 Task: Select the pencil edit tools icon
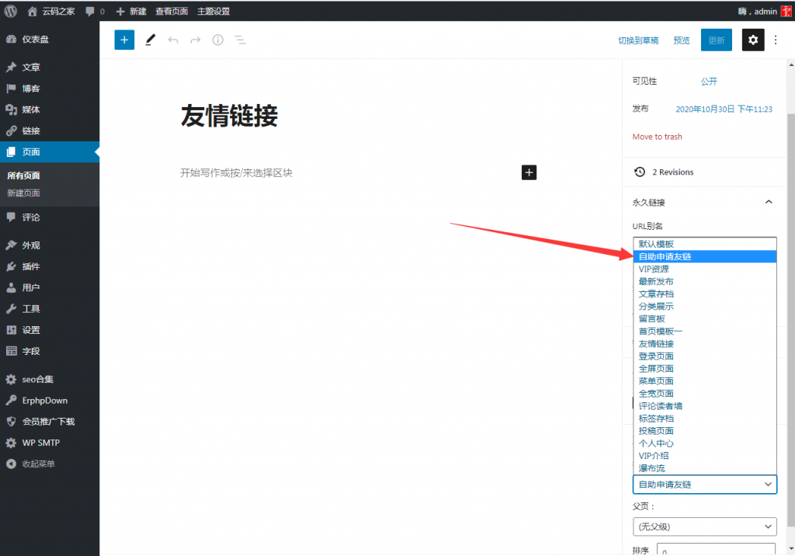(151, 40)
